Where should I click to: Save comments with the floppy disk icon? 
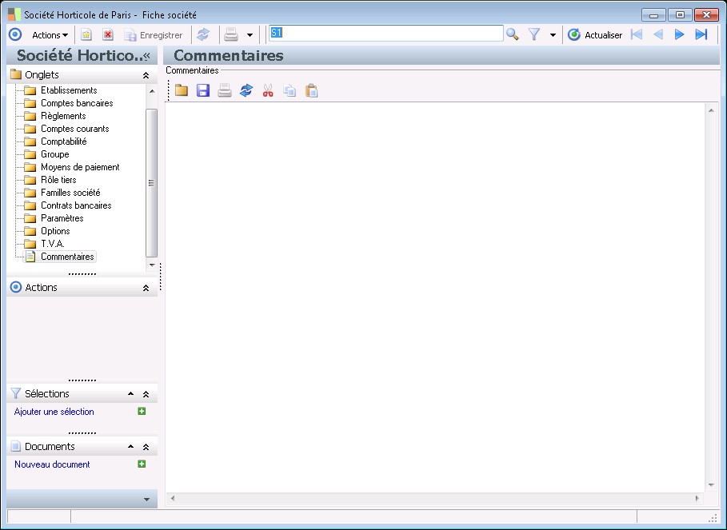coord(203,91)
